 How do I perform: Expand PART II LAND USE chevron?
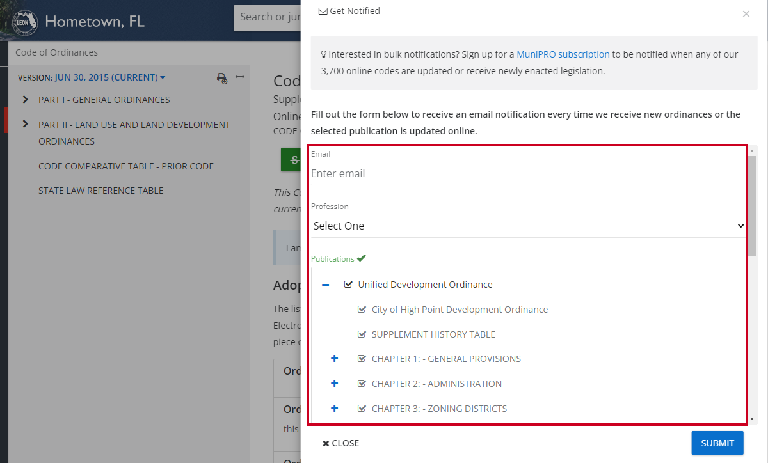[x=26, y=124]
